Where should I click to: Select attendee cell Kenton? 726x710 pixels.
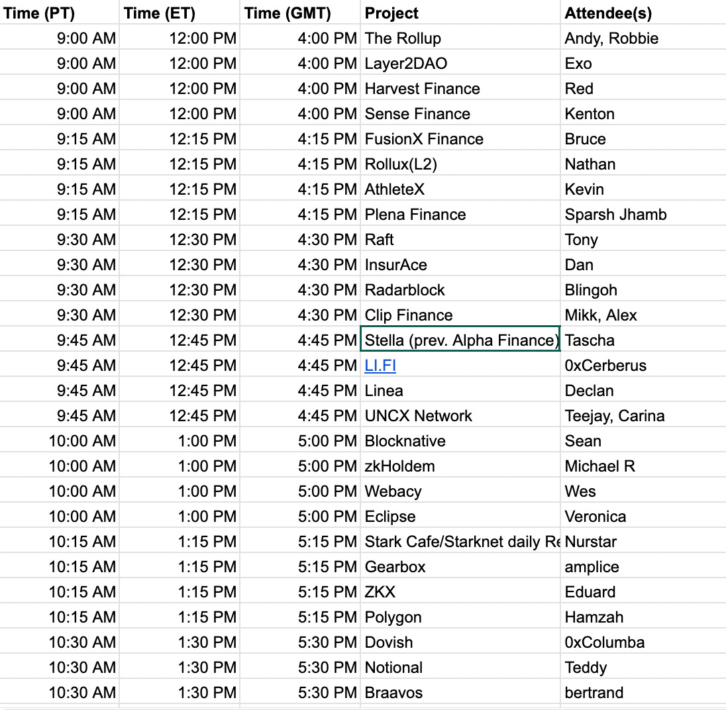tap(644, 113)
